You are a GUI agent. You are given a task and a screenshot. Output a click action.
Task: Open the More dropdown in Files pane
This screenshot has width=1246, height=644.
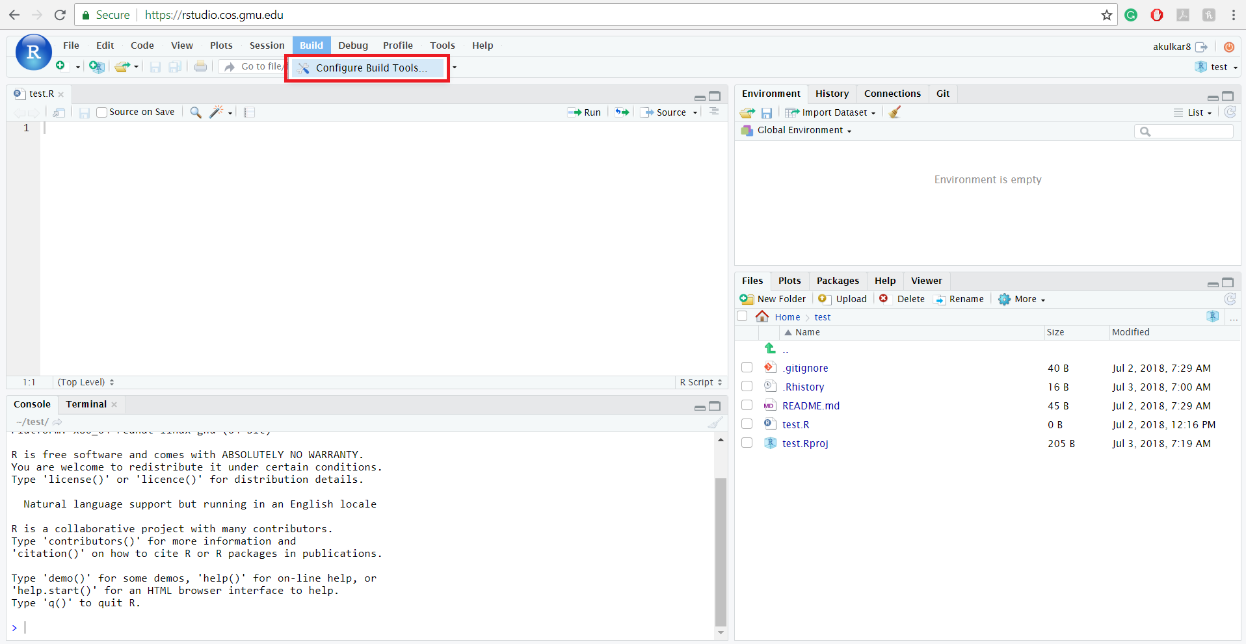tap(1022, 299)
